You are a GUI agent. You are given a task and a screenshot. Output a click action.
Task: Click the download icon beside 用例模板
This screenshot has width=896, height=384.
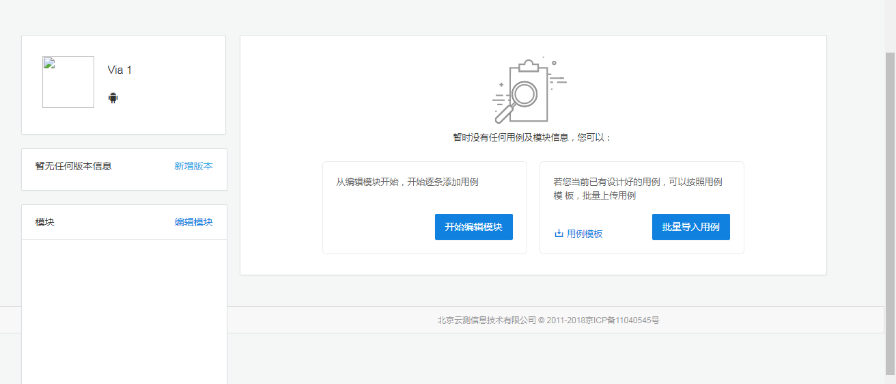[559, 234]
